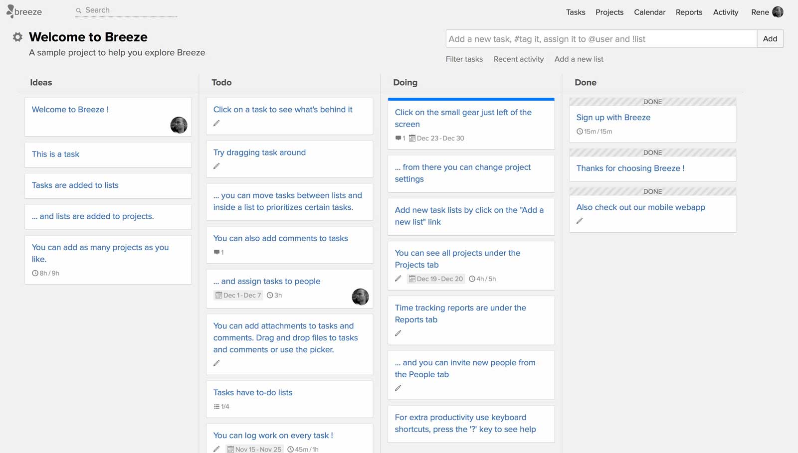The width and height of the screenshot is (798, 453).
Task: Click the search magnifier icon
Action: (x=78, y=10)
